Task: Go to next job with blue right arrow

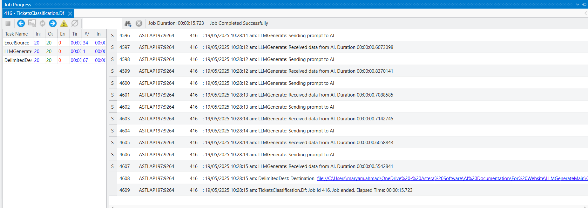Action: tap(53, 23)
